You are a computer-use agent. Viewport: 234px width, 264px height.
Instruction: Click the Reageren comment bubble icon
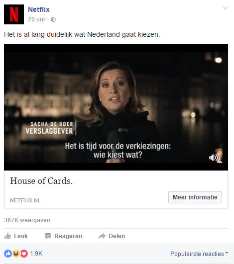[x=48, y=236]
